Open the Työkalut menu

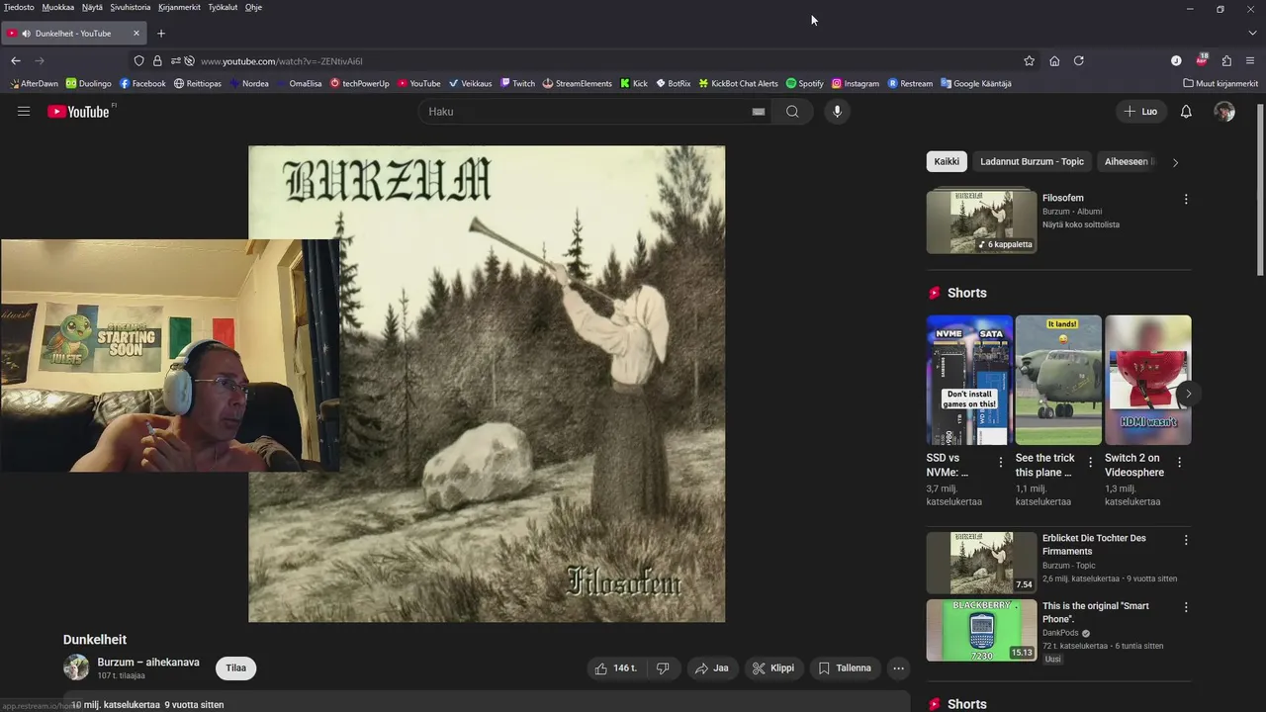pos(223,7)
